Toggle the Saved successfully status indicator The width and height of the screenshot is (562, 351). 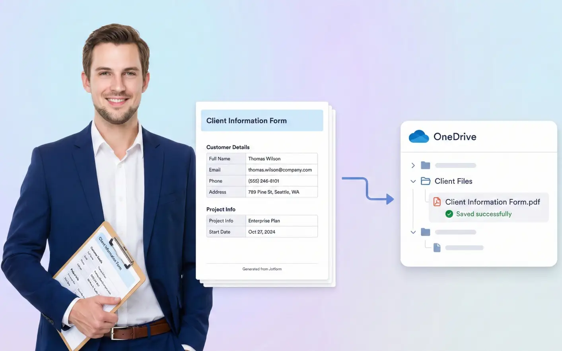478,214
